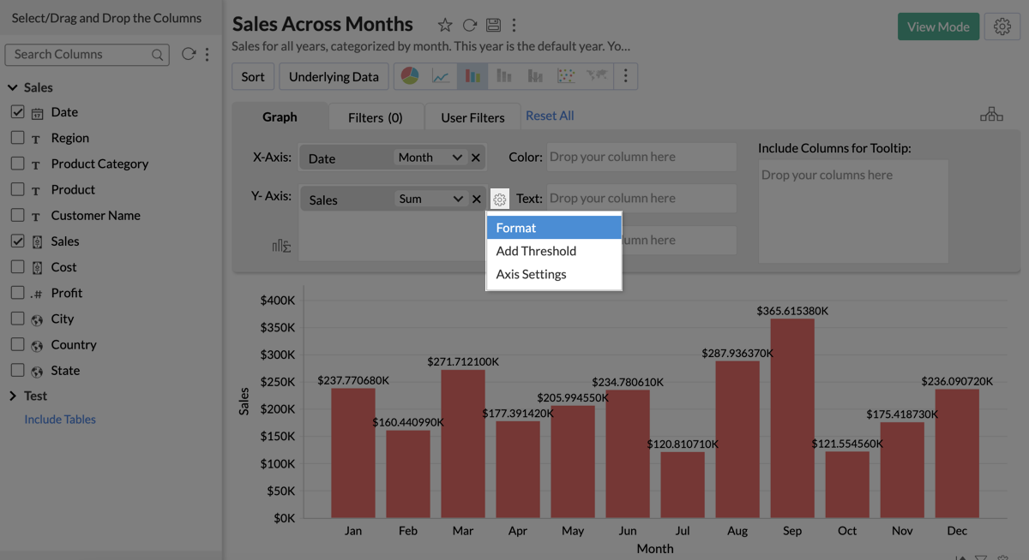Image resolution: width=1029 pixels, height=560 pixels.
Task: Select the pie chart type icon
Action: pyautogui.click(x=410, y=76)
